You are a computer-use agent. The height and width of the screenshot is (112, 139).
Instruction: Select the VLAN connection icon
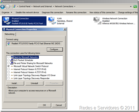(x=52, y=21)
